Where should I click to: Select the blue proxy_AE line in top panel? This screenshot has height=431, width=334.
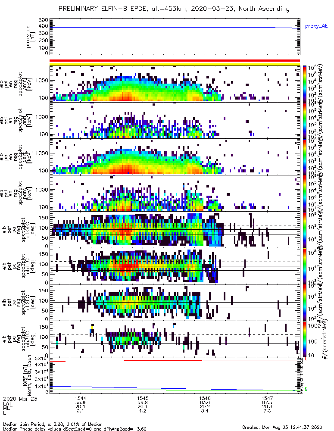[175, 27]
